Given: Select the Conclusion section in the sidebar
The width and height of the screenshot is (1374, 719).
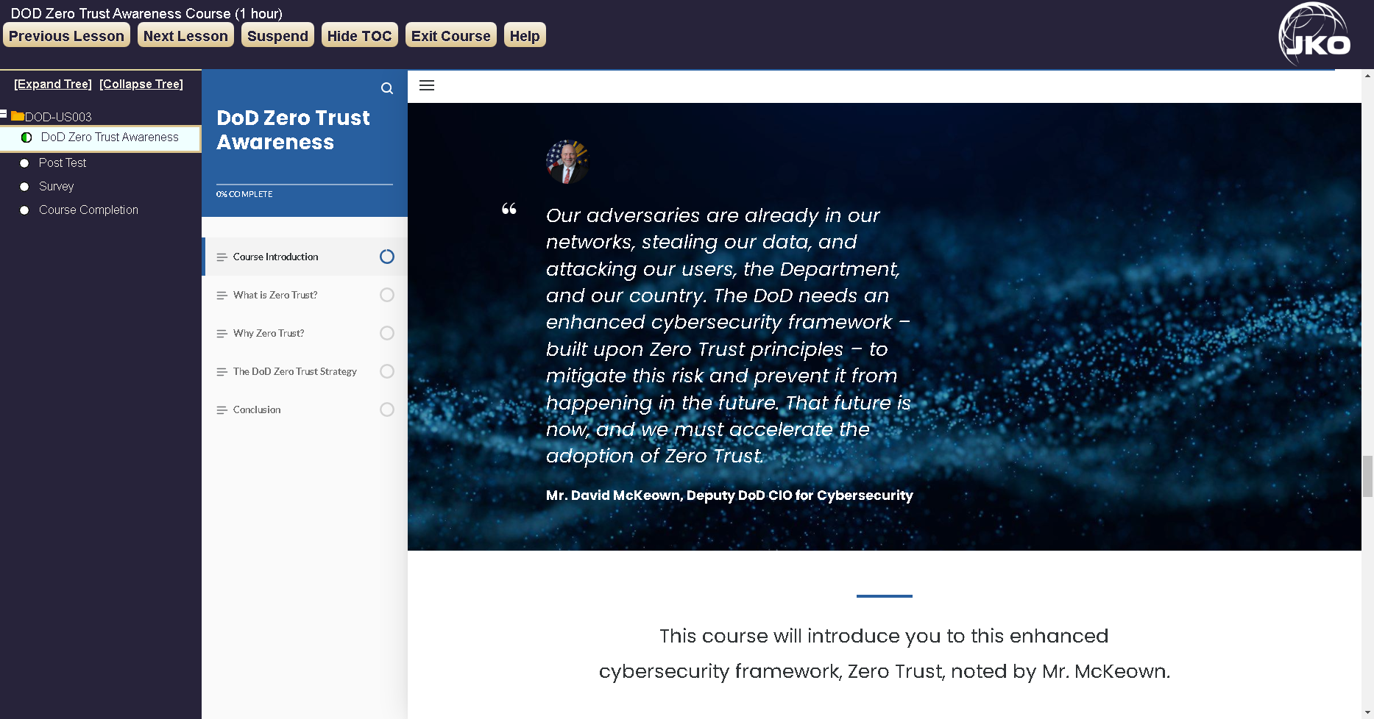Looking at the screenshot, I should click(x=256, y=409).
